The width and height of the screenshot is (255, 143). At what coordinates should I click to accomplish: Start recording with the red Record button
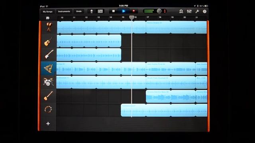tap(133, 11)
